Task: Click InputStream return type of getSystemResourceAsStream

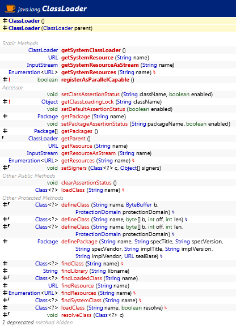Action: click(43, 65)
